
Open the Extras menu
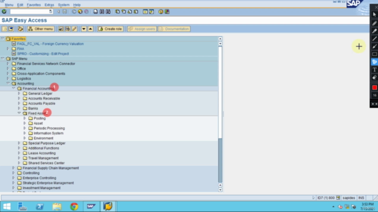coord(49,5)
